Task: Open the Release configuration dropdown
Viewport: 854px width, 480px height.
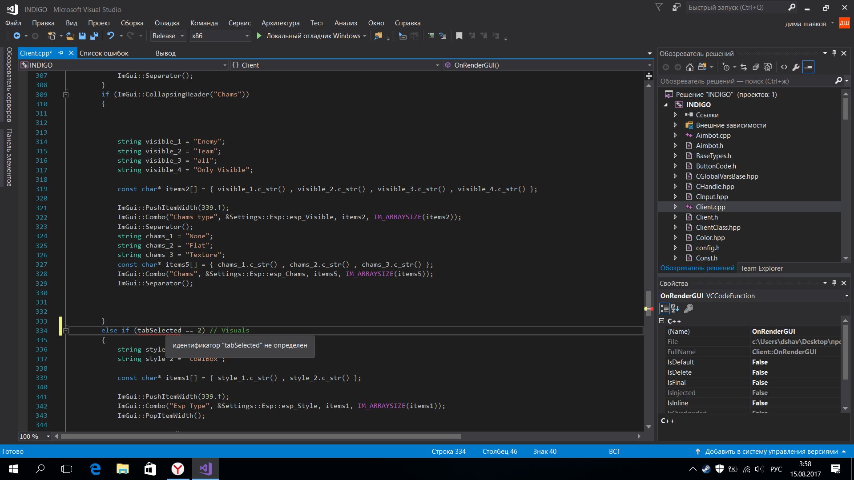Action: [169, 36]
